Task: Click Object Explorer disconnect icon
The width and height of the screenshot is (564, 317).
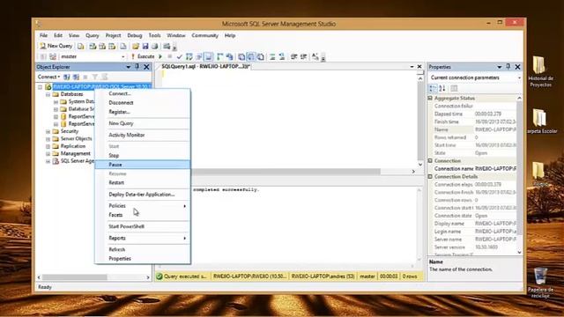Action: click(76, 77)
